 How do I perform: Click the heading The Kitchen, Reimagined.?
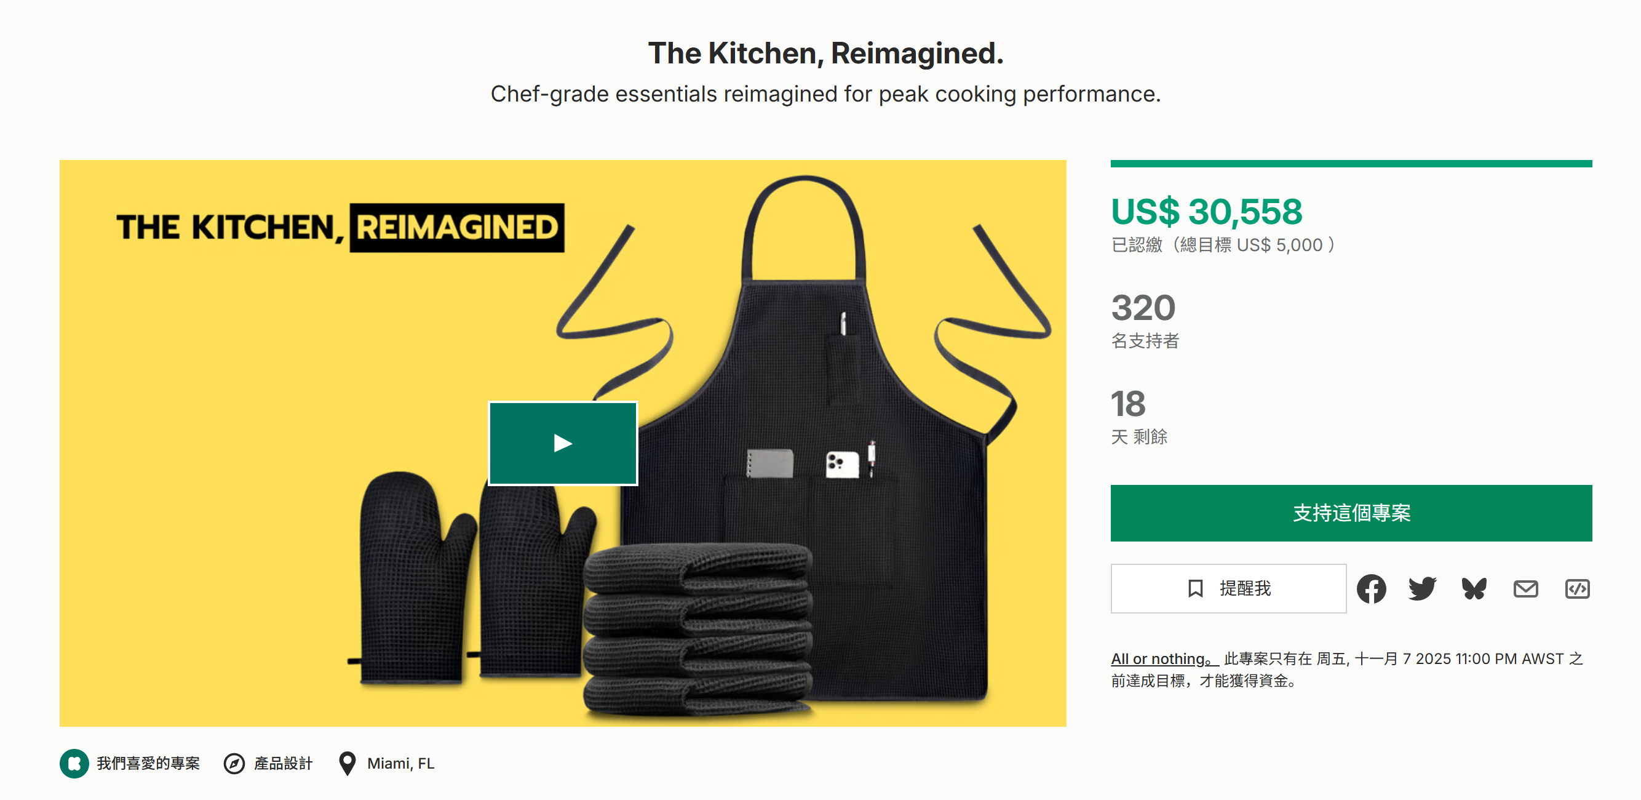[x=825, y=53]
